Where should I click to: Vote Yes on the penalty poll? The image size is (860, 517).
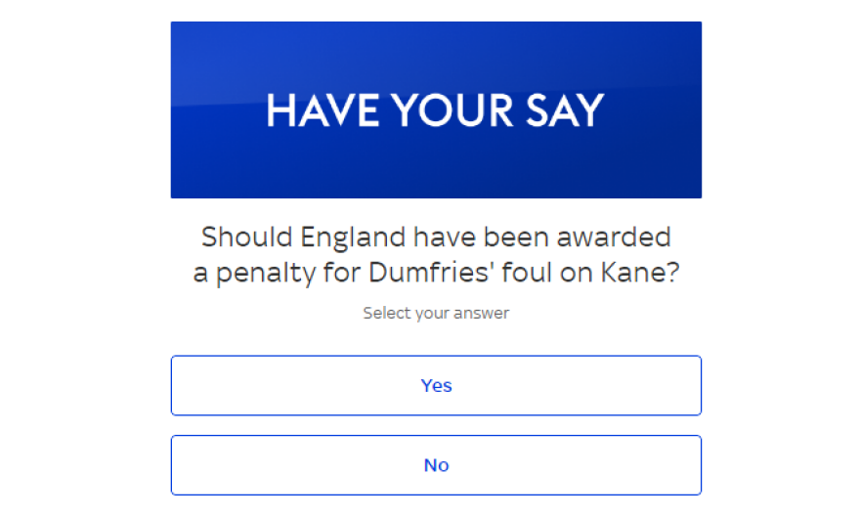(436, 385)
